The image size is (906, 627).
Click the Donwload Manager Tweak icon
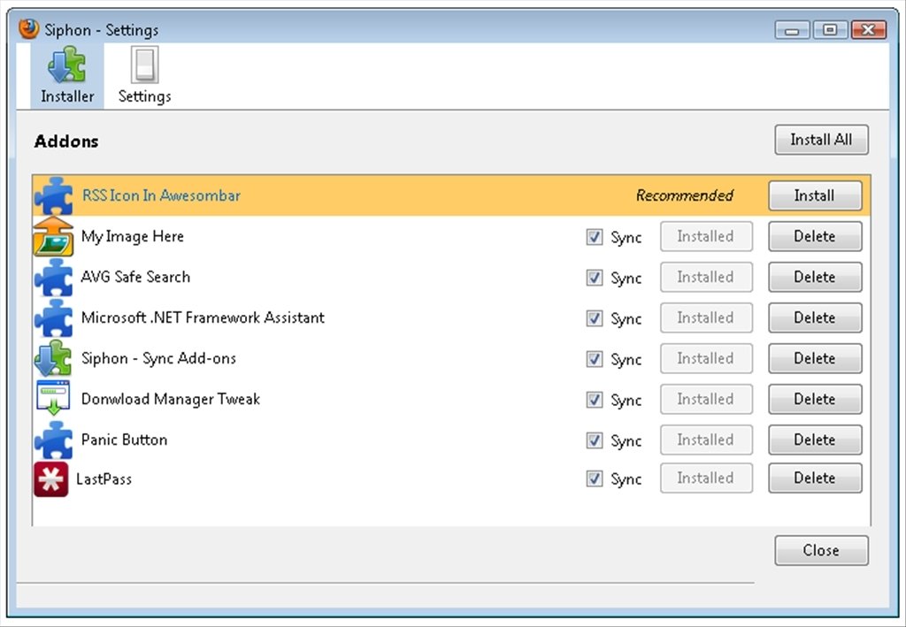pyautogui.click(x=53, y=399)
